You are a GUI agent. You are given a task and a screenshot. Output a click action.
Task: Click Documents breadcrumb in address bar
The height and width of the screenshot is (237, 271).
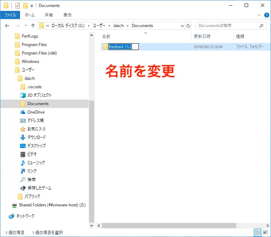pyautogui.click(x=142, y=26)
